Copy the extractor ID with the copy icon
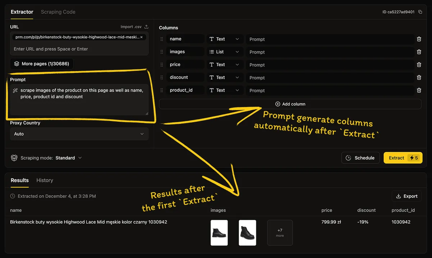 pyautogui.click(x=420, y=11)
